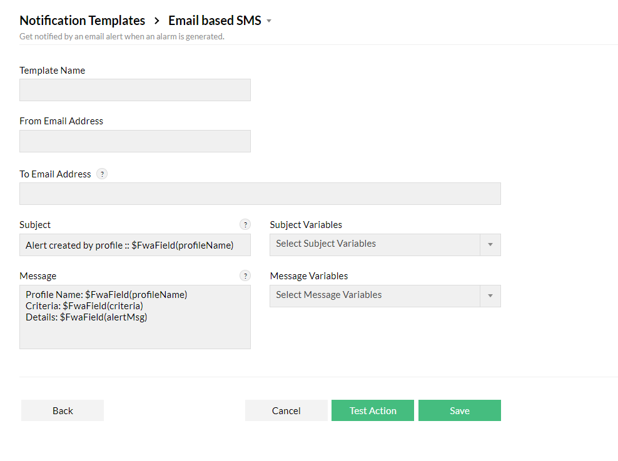
Task: Click the dropdown arrow beside Subject Variables
Action: 492,245
